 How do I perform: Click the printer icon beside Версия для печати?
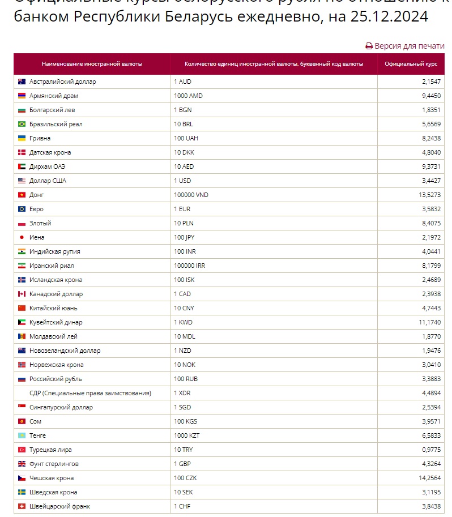pyautogui.click(x=369, y=46)
